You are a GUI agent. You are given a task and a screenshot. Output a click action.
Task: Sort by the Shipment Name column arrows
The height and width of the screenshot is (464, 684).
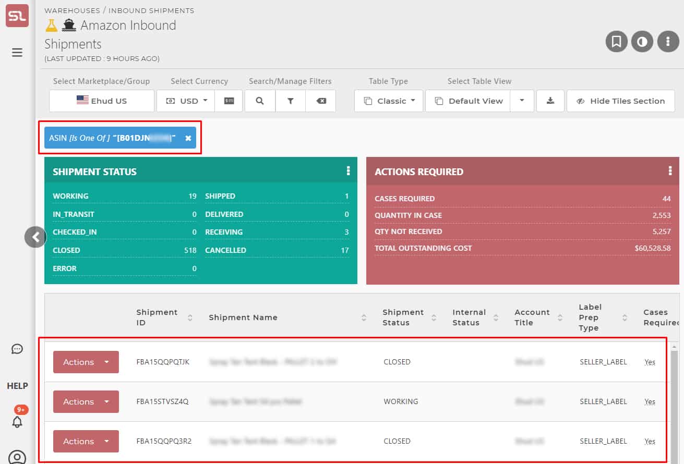pyautogui.click(x=364, y=318)
